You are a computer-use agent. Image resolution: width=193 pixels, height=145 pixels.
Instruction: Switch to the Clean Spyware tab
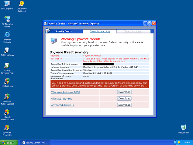pyautogui.click(x=133, y=31)
